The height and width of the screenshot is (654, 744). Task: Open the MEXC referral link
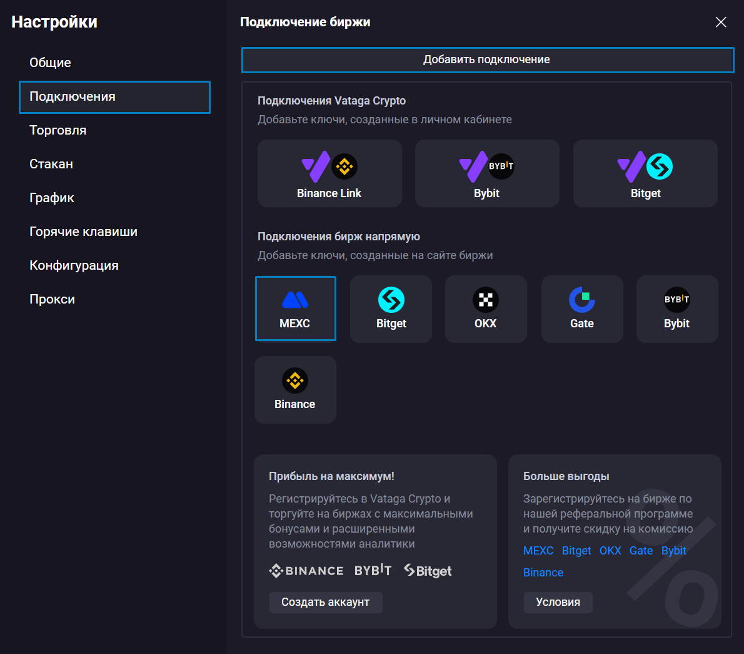[x=538, y=551]
